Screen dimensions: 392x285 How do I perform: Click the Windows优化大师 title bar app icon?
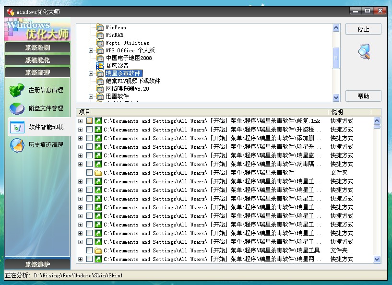coord(10,12)
